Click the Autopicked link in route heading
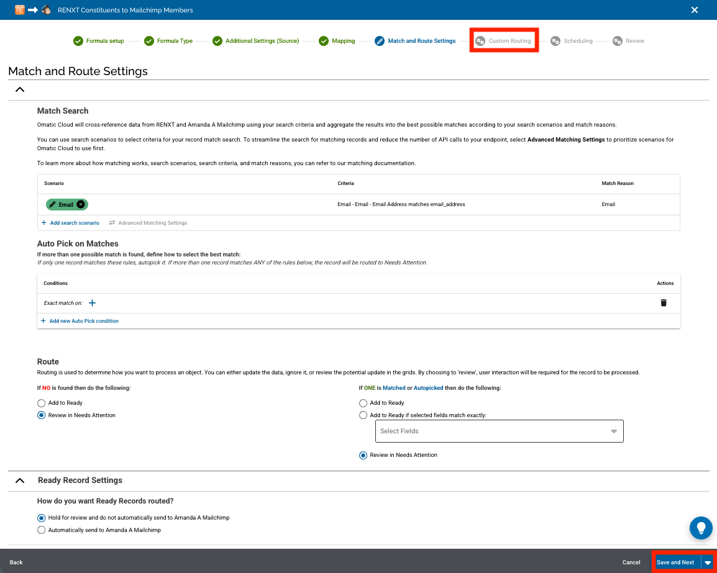This screenshot has height=573, width=717. pyautogui.click(x=429, y=388)
